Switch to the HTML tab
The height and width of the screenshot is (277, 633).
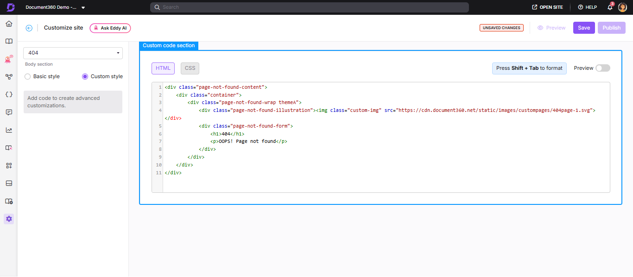click(163, 68)
